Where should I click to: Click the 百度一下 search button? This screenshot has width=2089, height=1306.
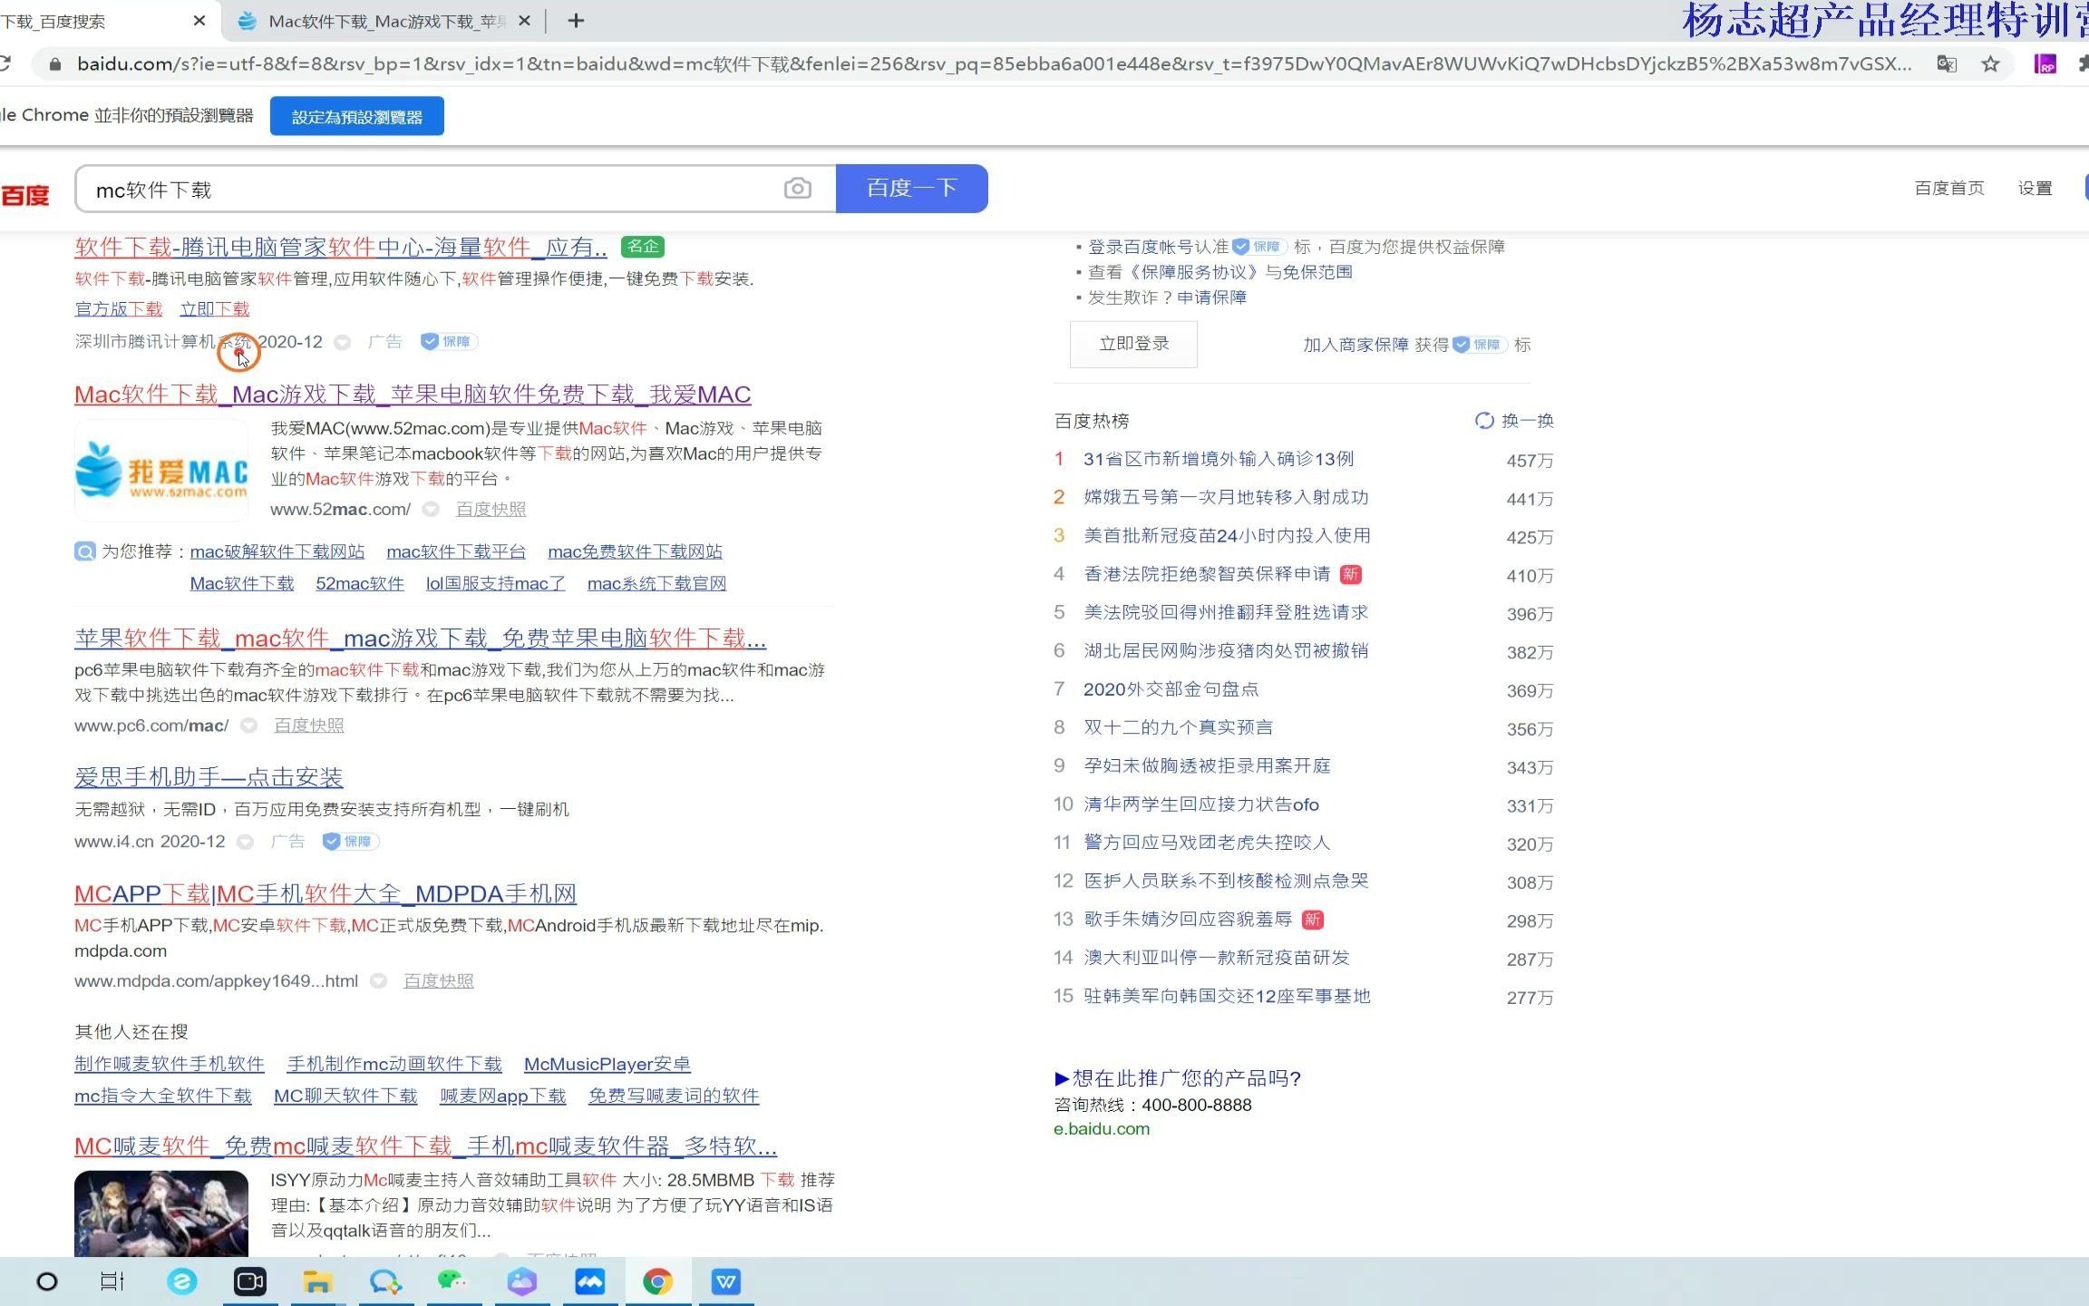click(x=911, y=189)
